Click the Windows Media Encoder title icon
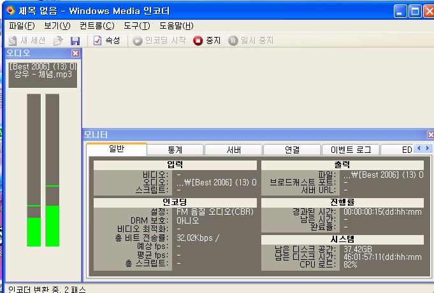434x293 pixels. pos(11,11)
